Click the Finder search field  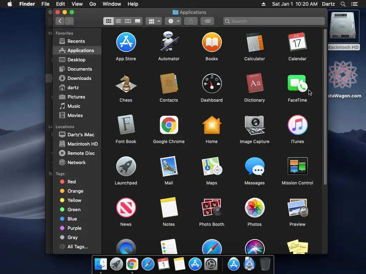274,21
